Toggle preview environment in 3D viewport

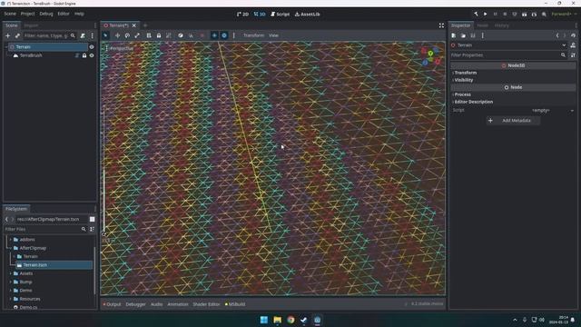pos(224,35)
